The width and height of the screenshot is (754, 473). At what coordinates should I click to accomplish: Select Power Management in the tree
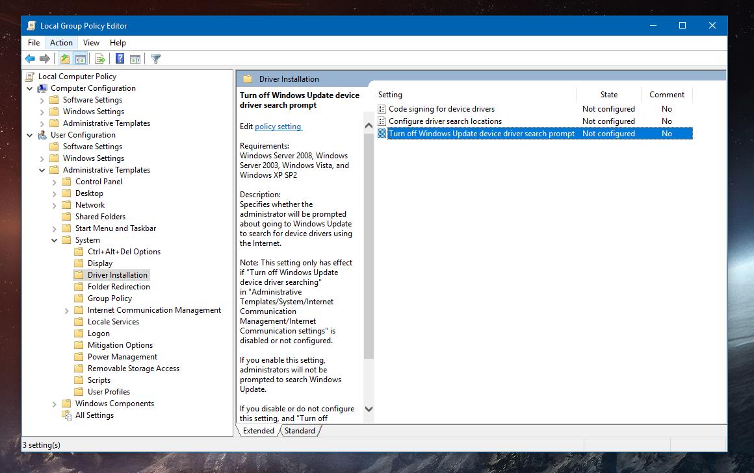pyautogui.click(x=122, y=357)
